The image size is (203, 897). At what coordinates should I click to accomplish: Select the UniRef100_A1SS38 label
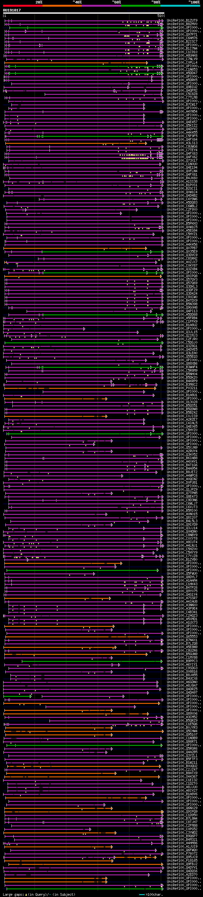coord(182,181)
